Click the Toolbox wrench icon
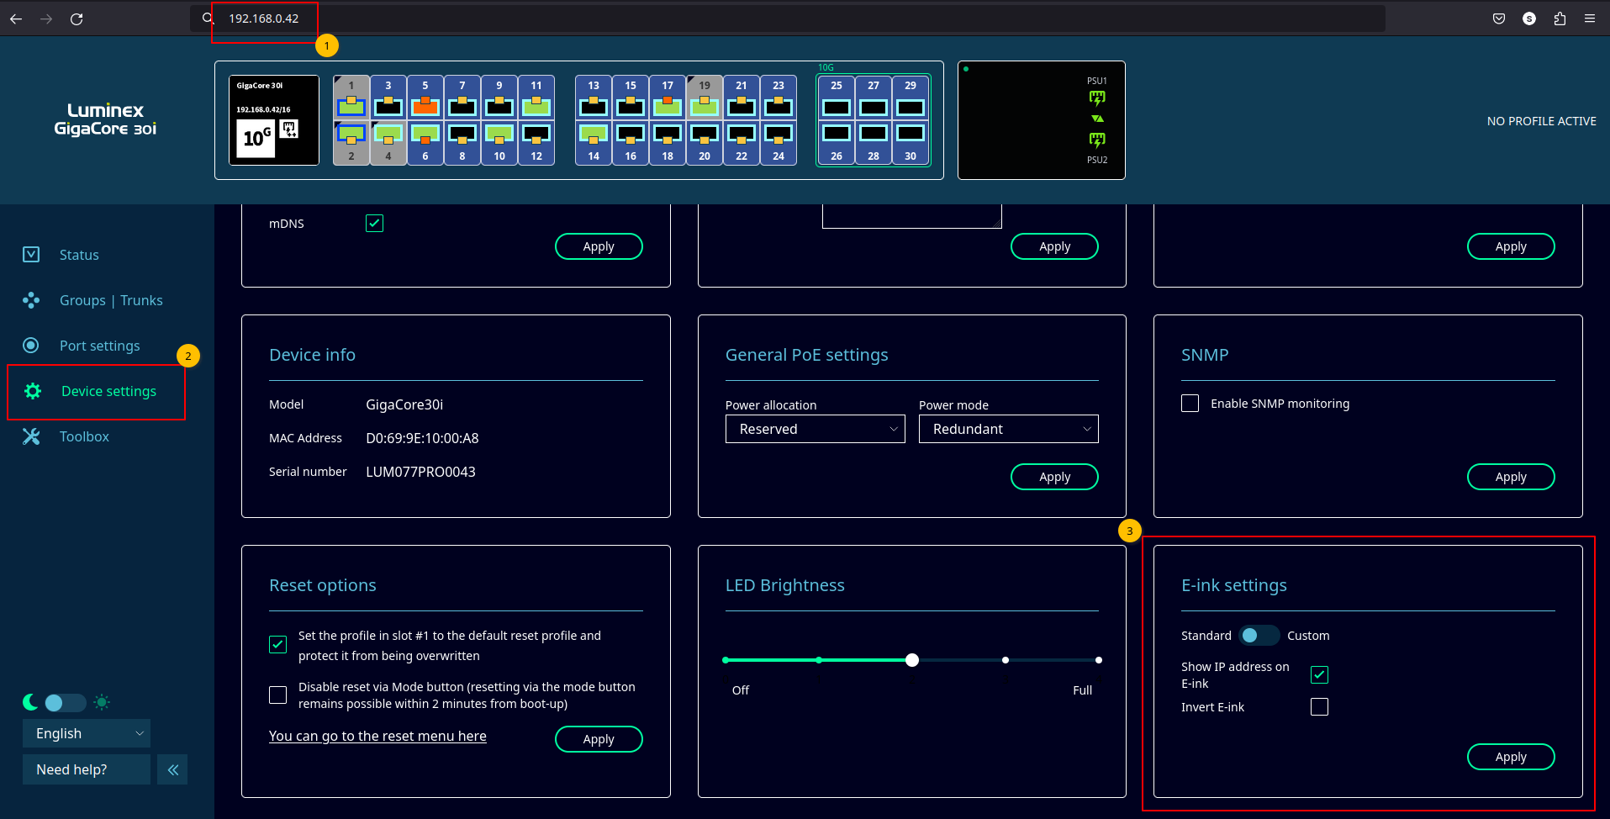The height and width of the screenshot is (819, 1610). 31,436
